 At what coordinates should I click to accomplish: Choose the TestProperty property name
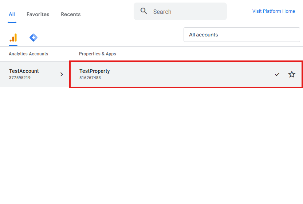[x=94, y=71]
